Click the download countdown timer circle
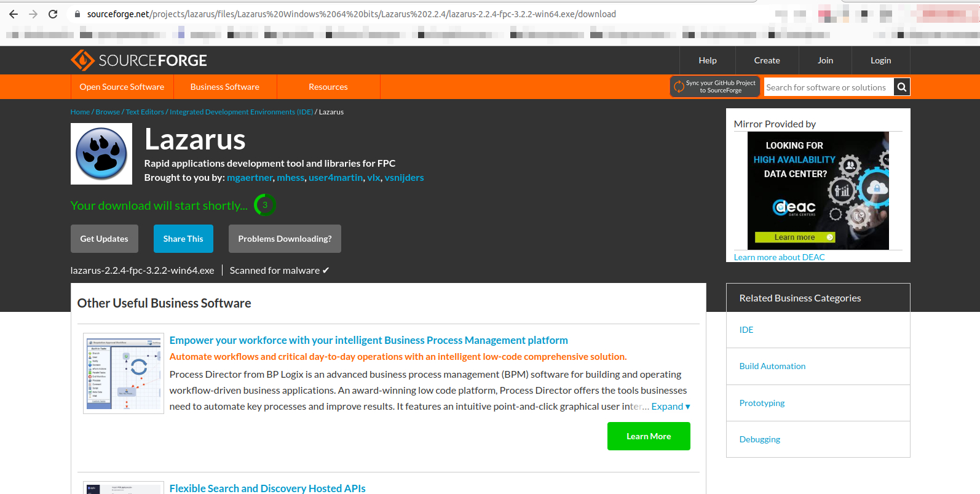The image size is (980, 494). [x=265, y=205]
